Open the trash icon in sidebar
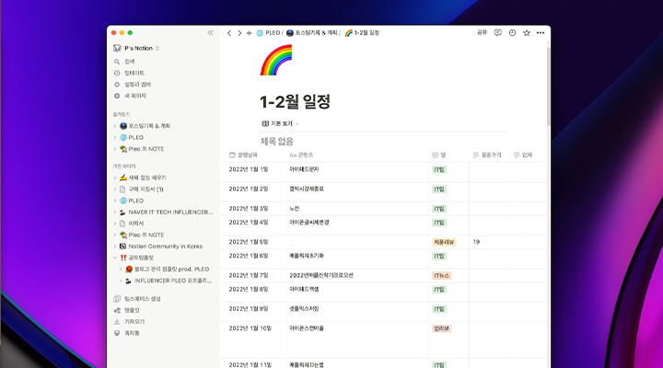The width and height of the screenshot is (663, 368). click(117, 333)
